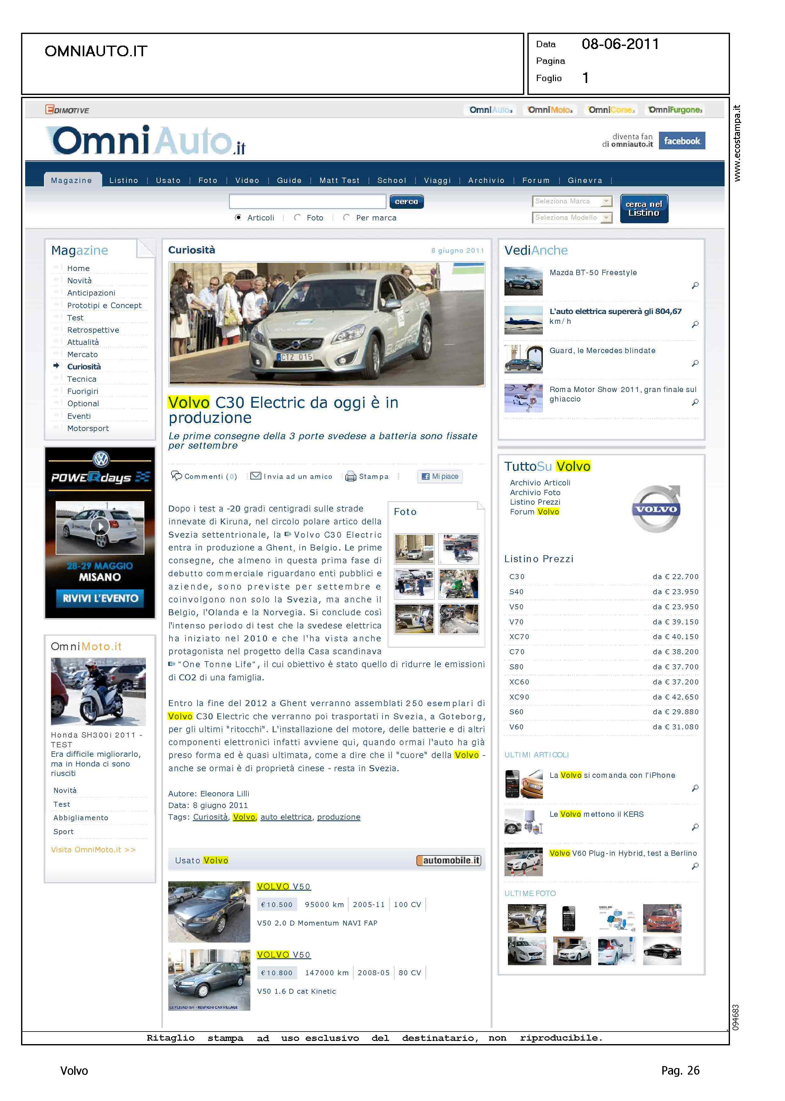Select the Foto search radio button
785x1101 pixels.
pos(297,217)
